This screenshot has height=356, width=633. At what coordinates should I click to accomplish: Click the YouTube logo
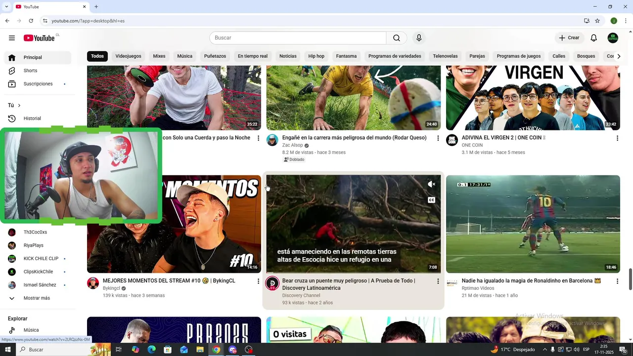tap(39, 38)
